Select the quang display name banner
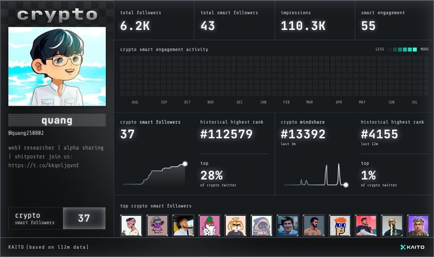434x257 pixels. click(57, 120)
